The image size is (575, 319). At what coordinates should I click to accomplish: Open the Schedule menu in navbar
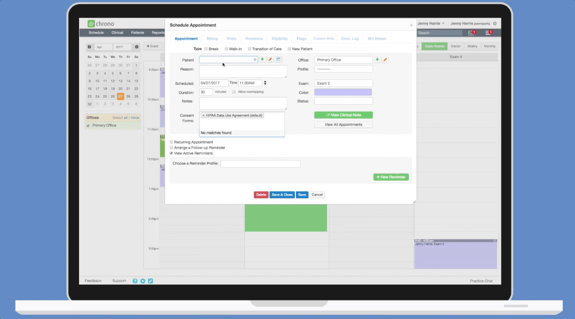click(x=96, y=32)
